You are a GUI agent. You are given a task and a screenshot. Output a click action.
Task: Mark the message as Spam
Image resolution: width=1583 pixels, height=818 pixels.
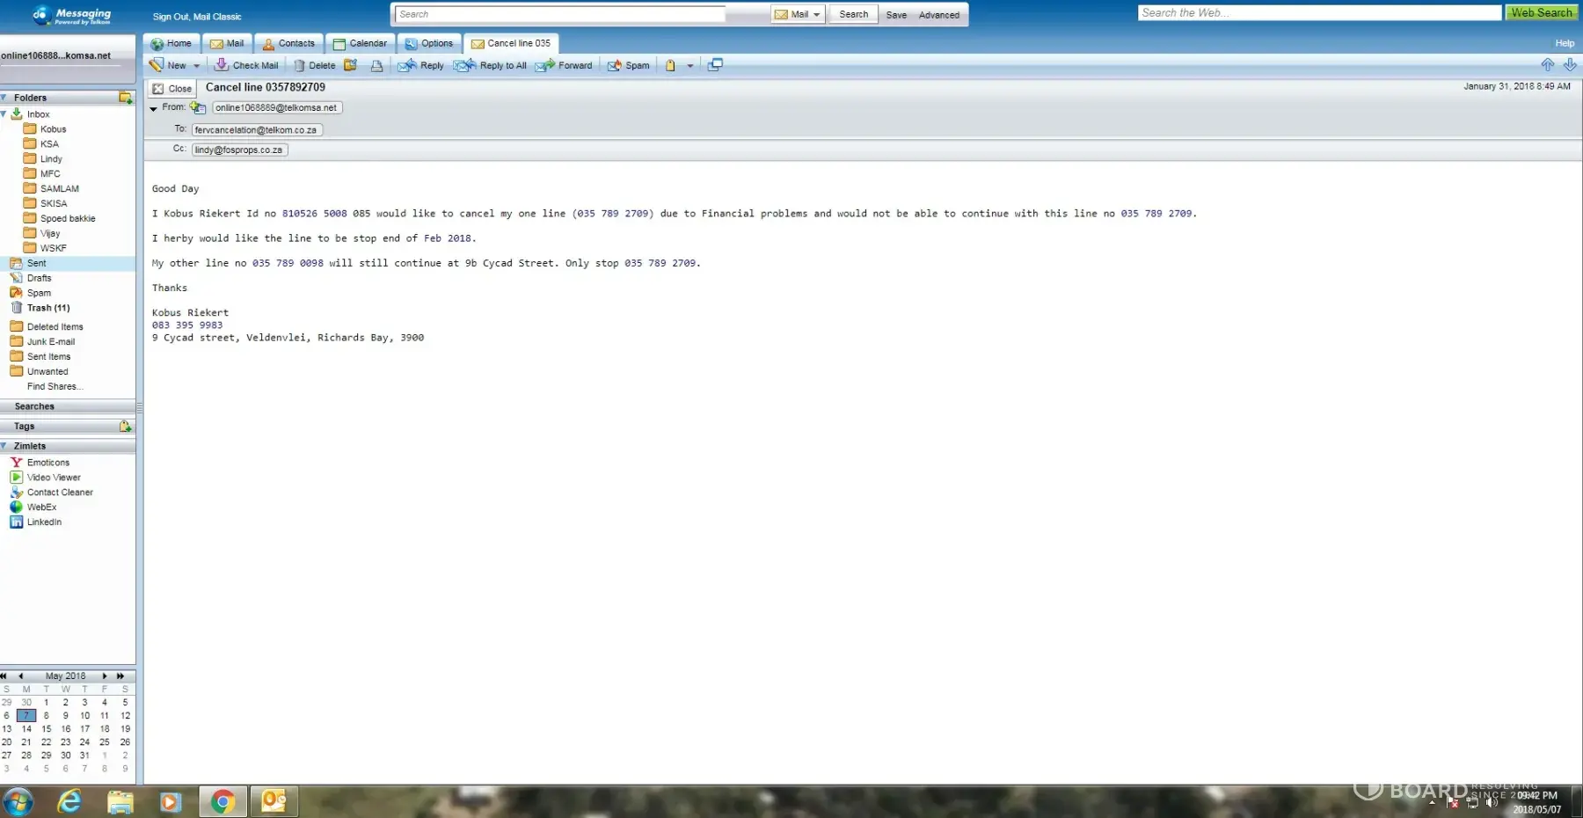[628, 65]
